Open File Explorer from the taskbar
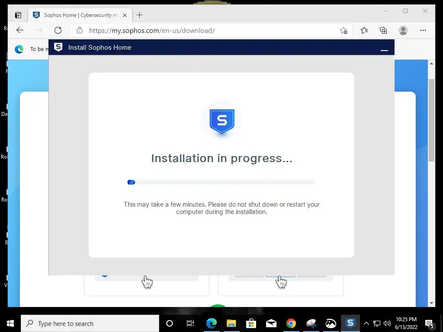Image resolution: width=443 pixels, height=332 pixels. pyautogui.click(x=231, y=323)
